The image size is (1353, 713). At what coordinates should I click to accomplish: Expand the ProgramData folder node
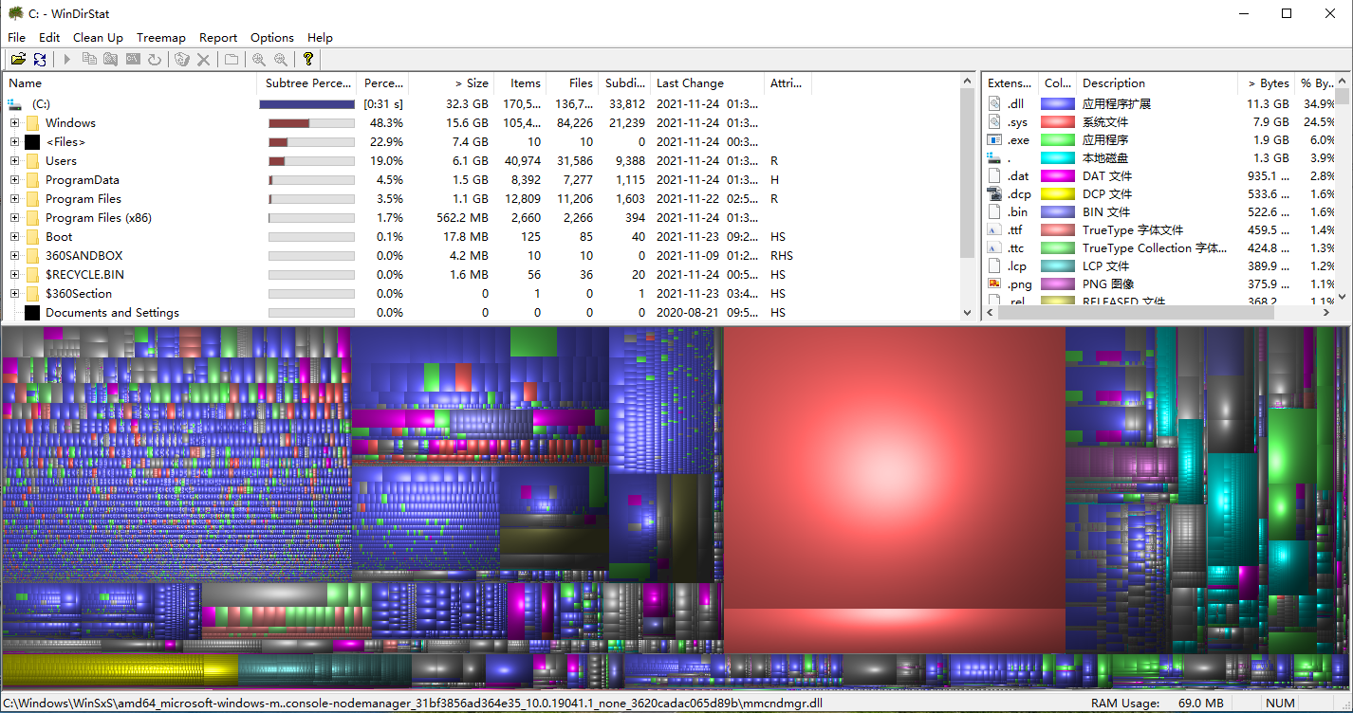[x=14, y=179]
